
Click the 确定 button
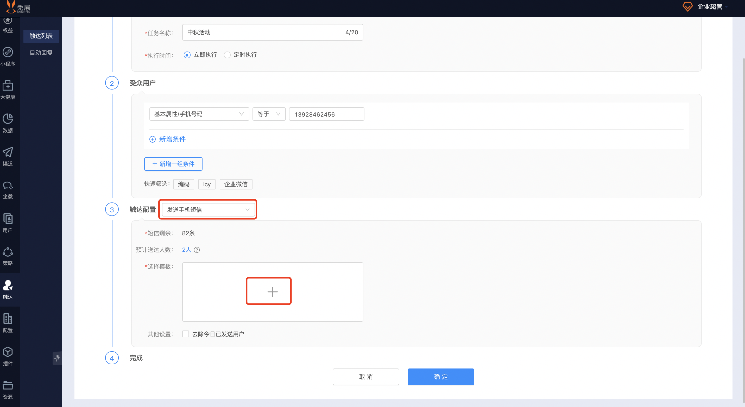pyautogui.click(x=441, y=377)
